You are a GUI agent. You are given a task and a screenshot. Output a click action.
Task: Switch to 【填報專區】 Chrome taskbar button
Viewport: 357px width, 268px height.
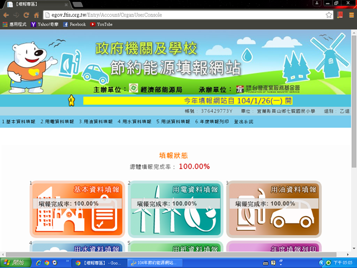99,263
